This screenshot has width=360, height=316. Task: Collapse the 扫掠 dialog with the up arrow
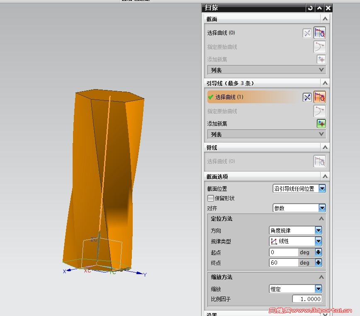click(319, 8)
